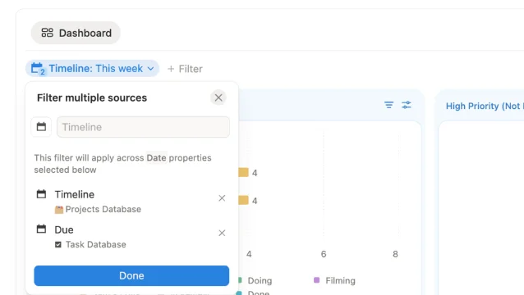Click the calendar icon button beside name field
Image resolution: width=524 pixels, height=295 pixels.
click(x=41, y=127)
